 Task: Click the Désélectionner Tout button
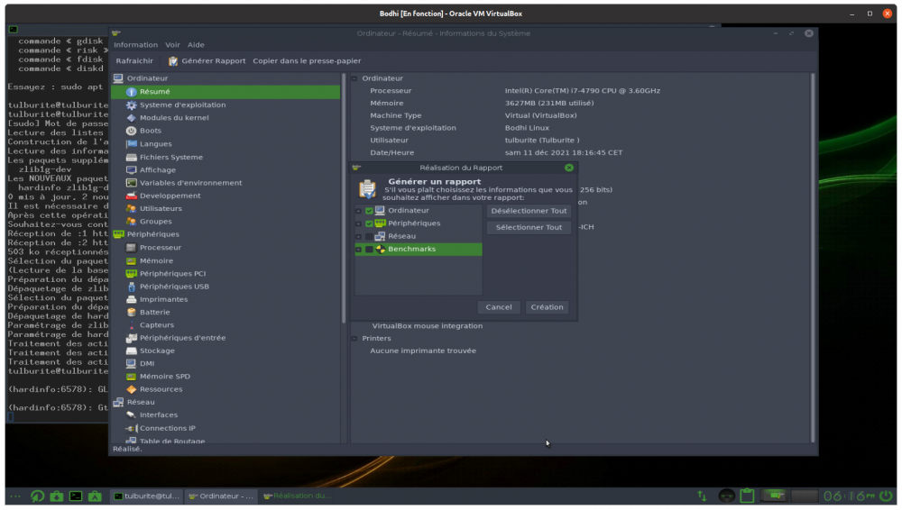click(529, 211)
